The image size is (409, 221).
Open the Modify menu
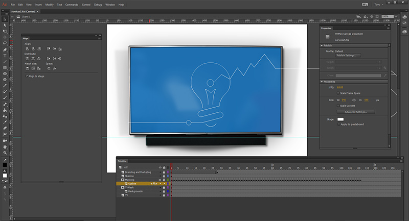pyautogui.click(x=49, y=5)
